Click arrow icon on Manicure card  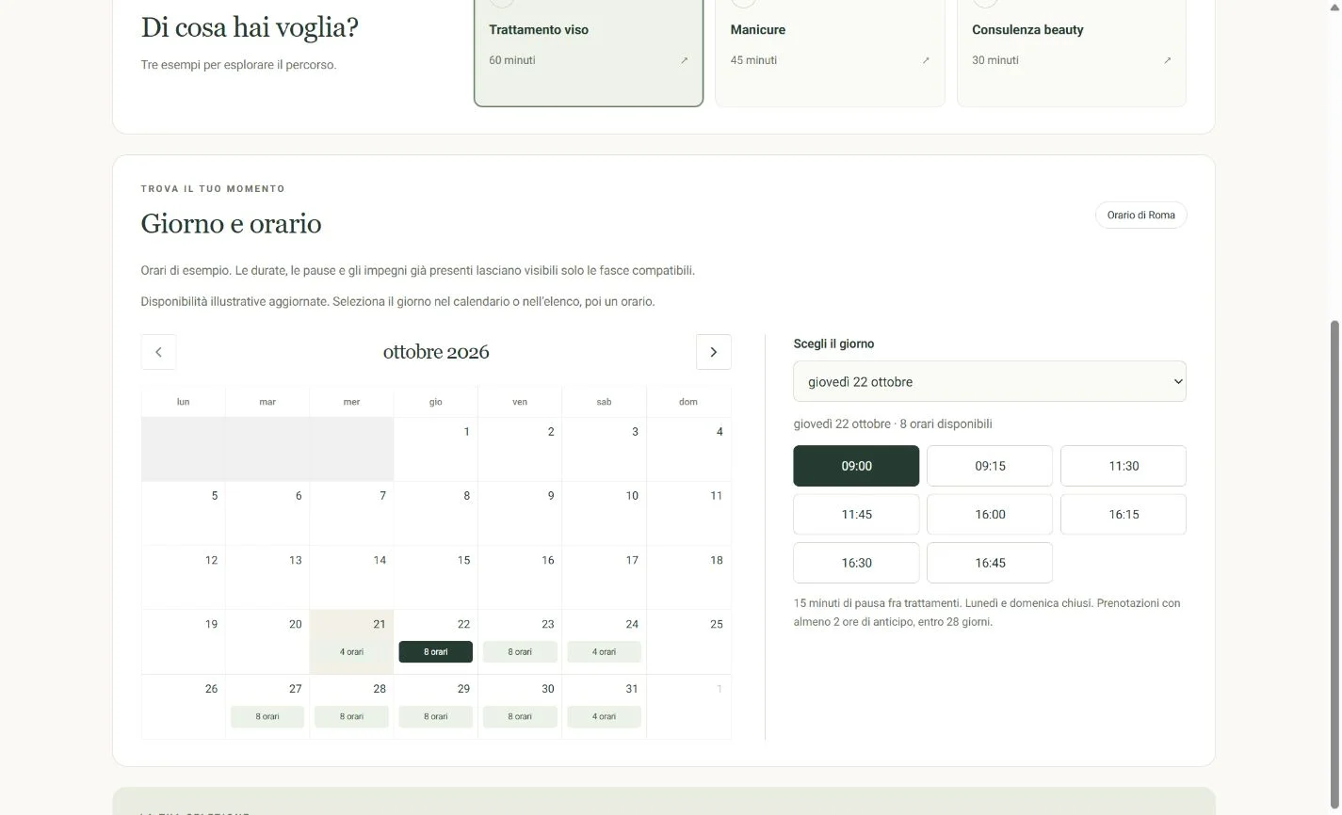pos(926,60)
